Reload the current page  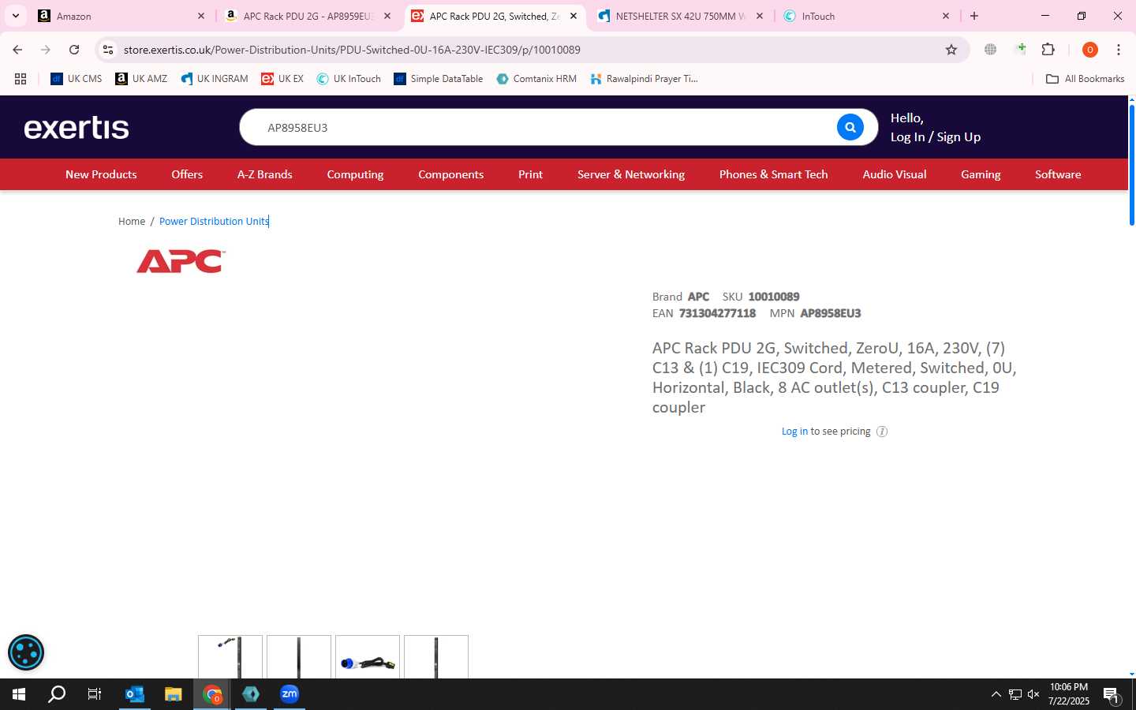pos(74,50)
